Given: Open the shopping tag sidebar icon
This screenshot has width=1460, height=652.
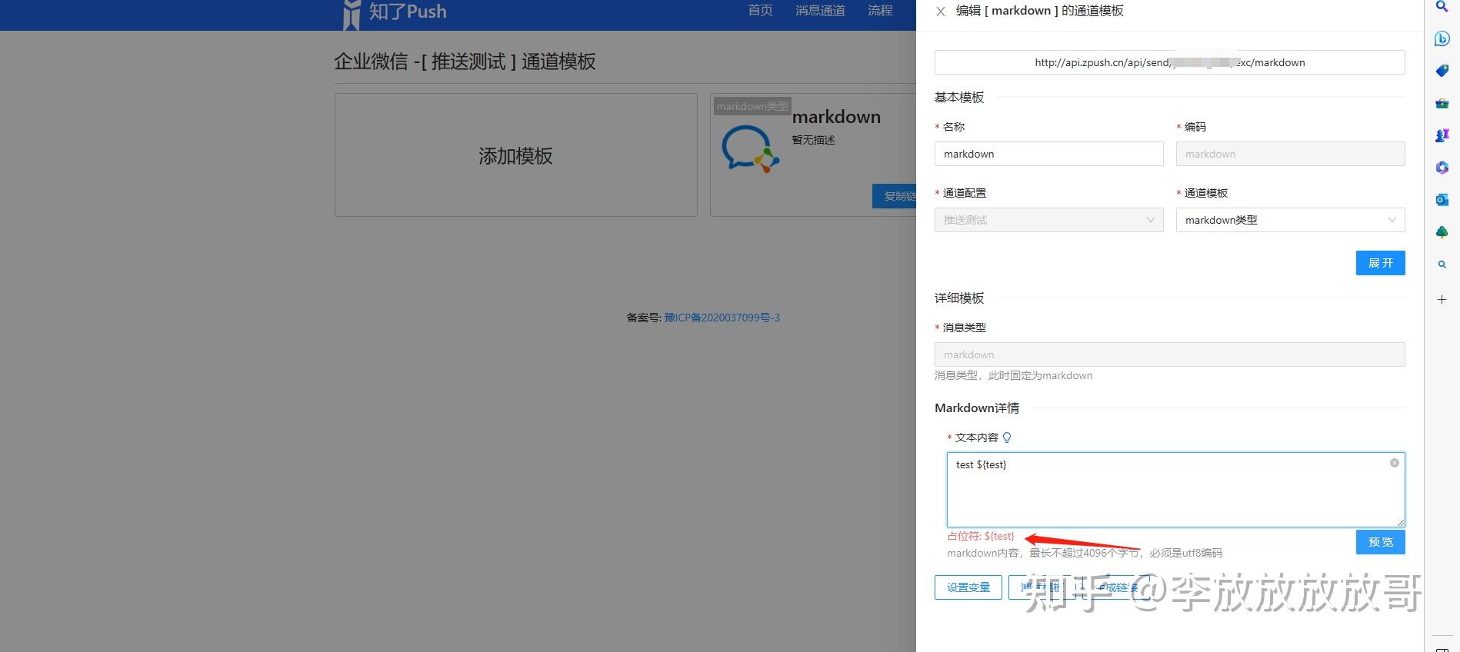Looking at the screenshot, I should [x=1442, y=71].
